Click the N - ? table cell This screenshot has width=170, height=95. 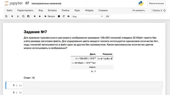coord(93,72)
